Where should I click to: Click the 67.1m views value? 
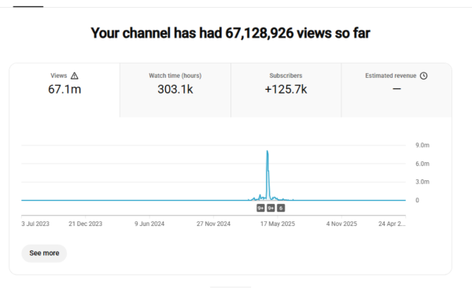(x=65, y=90)
